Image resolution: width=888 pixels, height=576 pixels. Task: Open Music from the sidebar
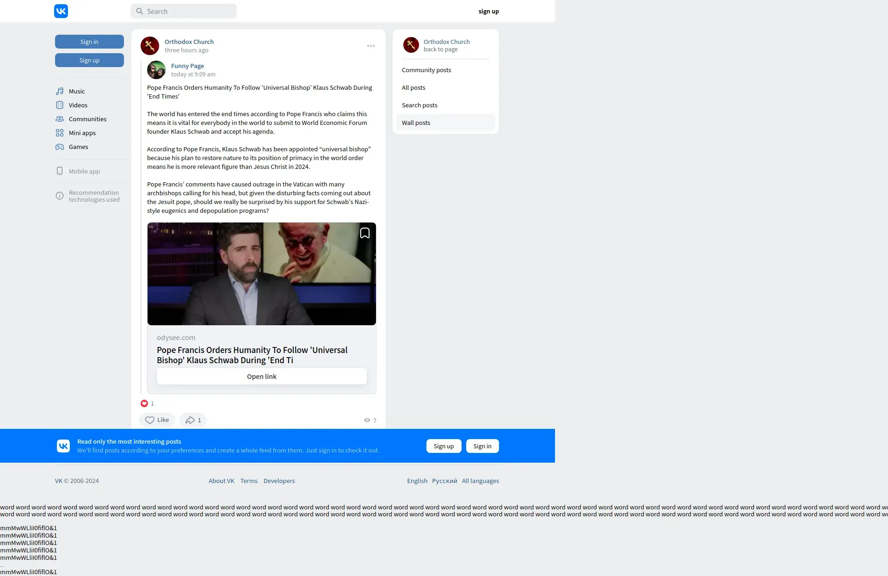click(x=76, y=91)
